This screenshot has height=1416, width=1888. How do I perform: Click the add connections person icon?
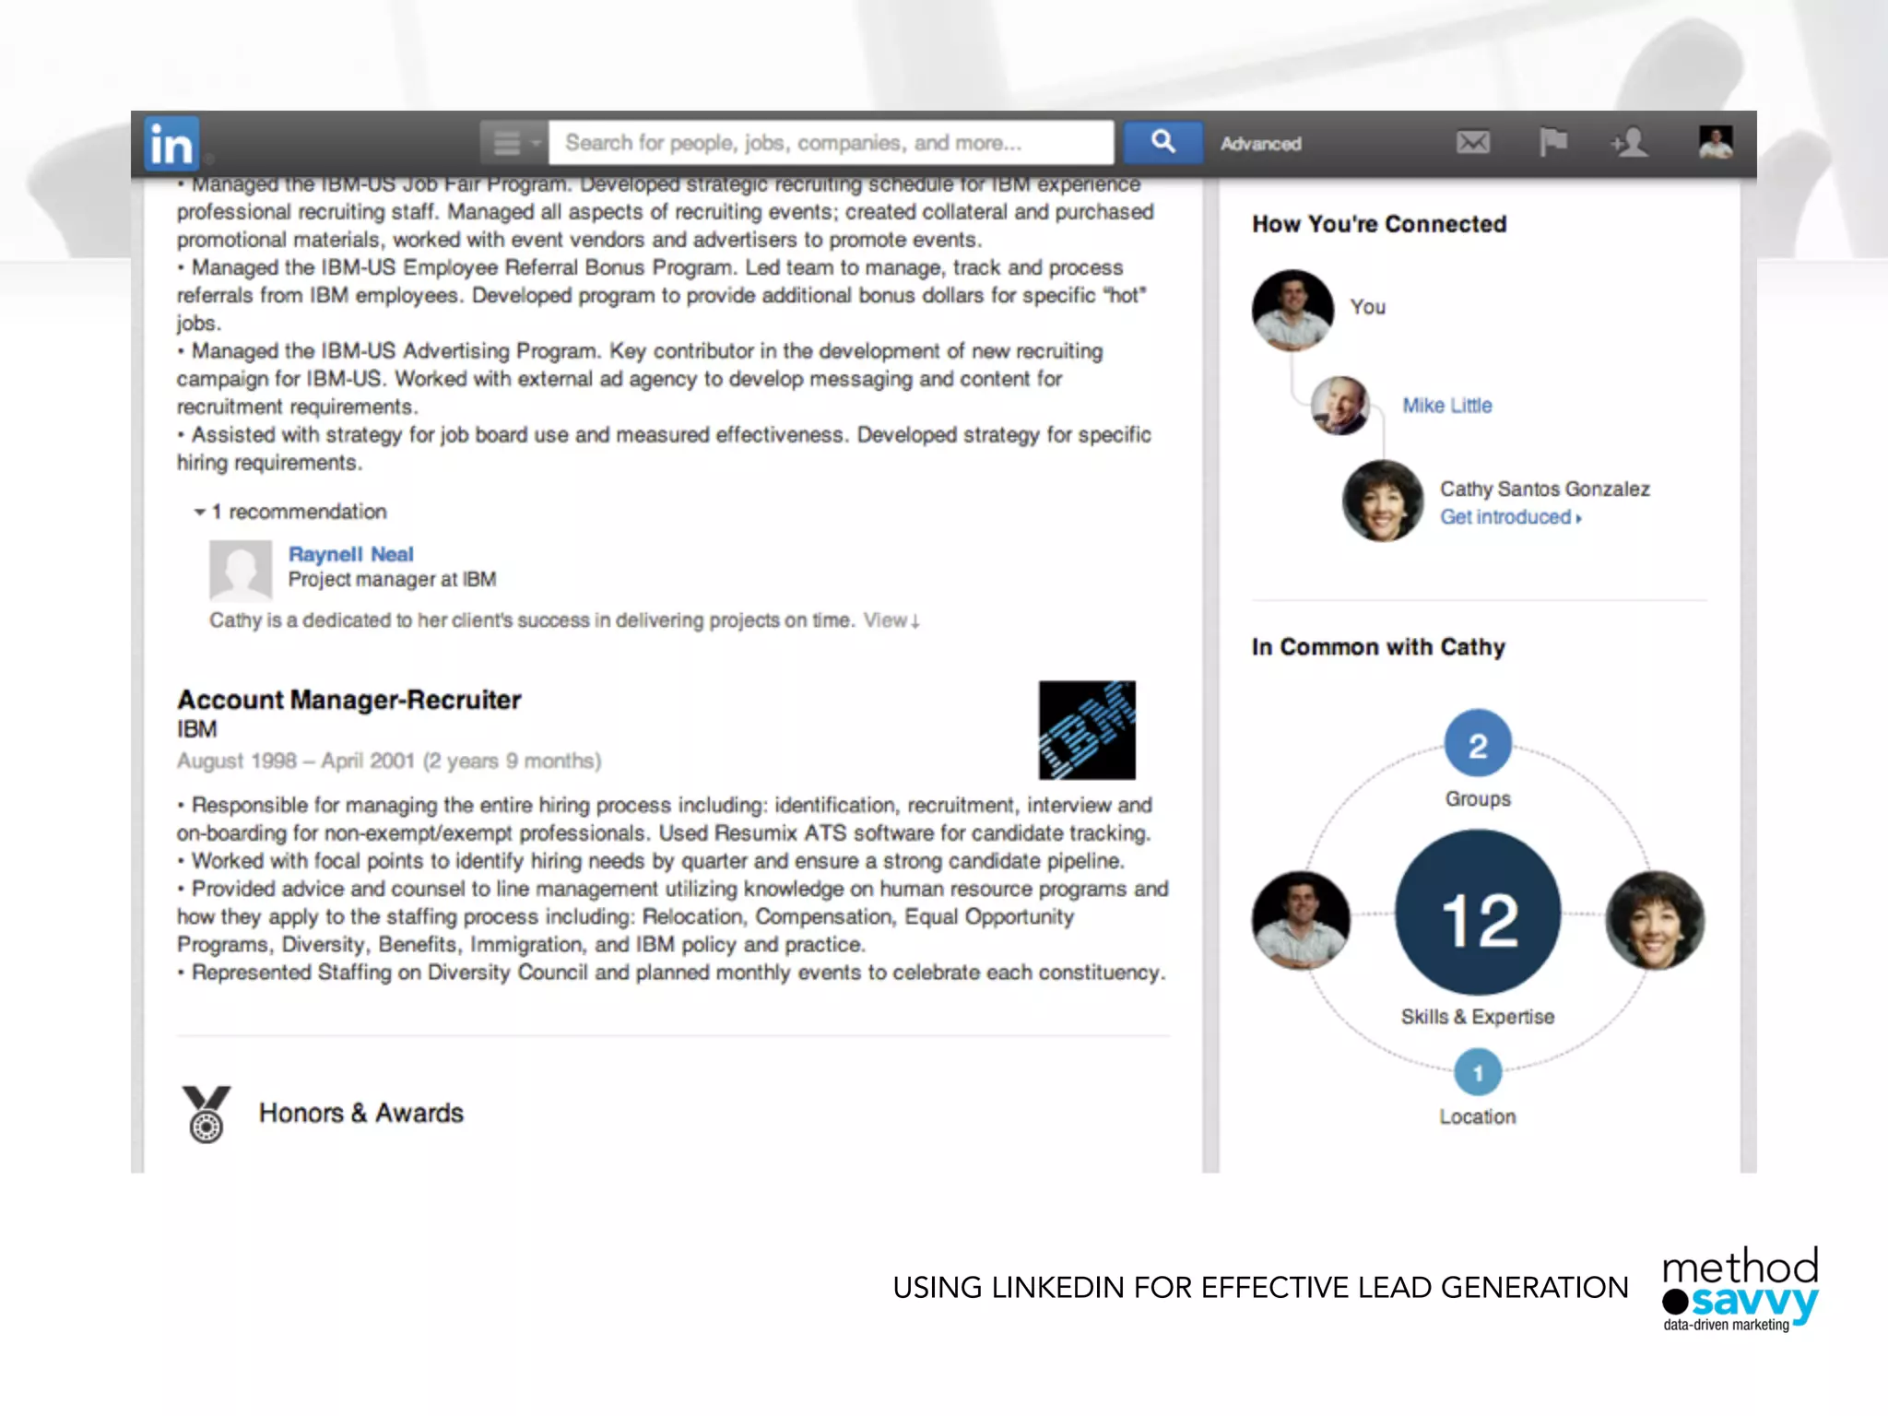(x=1629, y=142)
